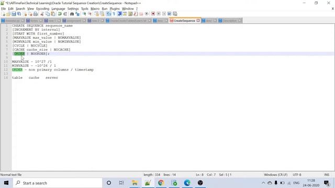The height and width of the screenshot is (188, 335).
Task: Open a file using the Open folder icon
Action: 8,14
